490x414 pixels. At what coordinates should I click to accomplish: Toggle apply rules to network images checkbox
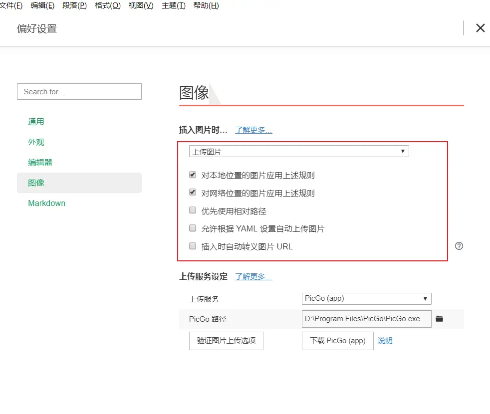click(x=193, y=193)
